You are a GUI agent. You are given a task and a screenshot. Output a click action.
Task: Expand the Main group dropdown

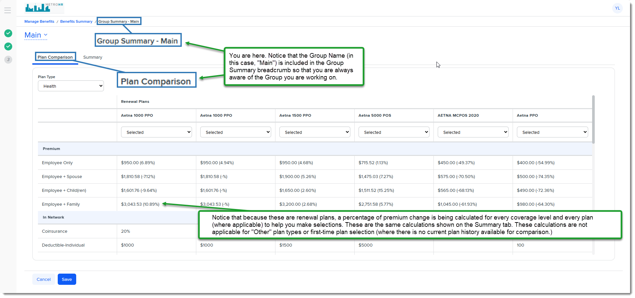[36, 35]
